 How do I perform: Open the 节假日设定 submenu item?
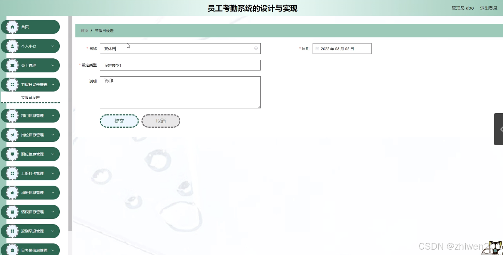pos(30,97)
